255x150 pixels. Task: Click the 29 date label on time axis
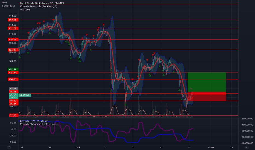pyautogui.click(x=50, y=147)
